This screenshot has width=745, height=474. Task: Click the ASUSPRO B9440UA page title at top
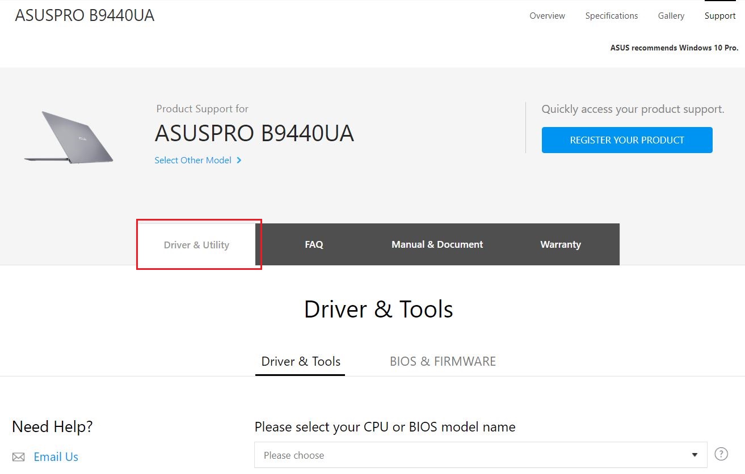coord(85,15)
